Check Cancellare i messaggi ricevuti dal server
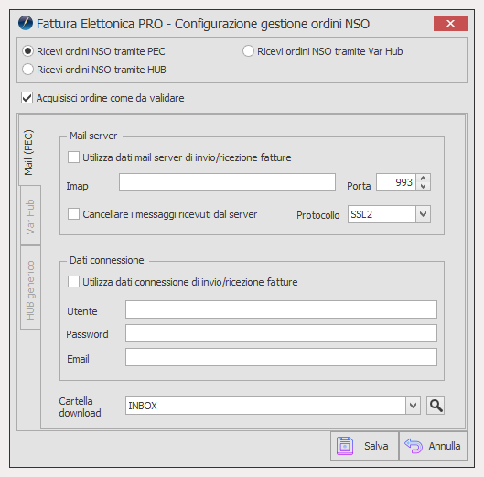This screenshot has height=477, width=484. tap(73, 214)
